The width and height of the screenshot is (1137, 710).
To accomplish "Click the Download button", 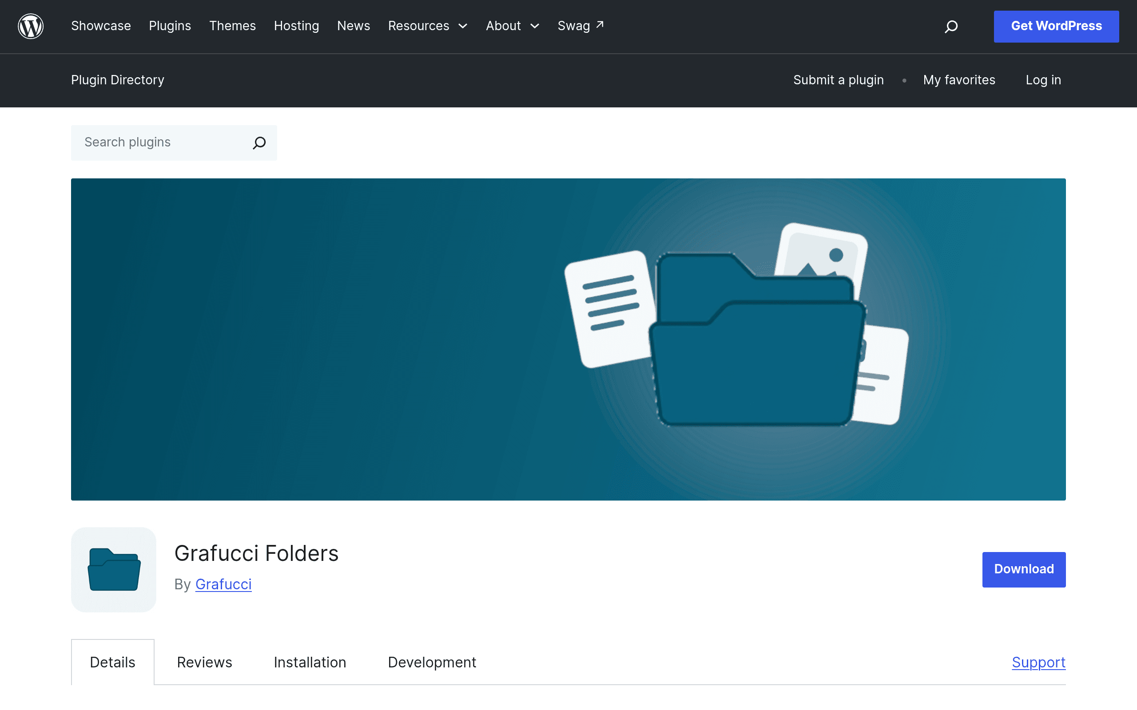I will point(1024,569).
